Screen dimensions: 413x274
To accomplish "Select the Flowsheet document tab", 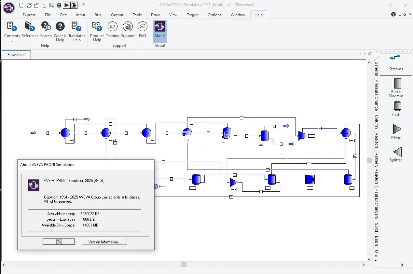I will [x=16, y=55].
